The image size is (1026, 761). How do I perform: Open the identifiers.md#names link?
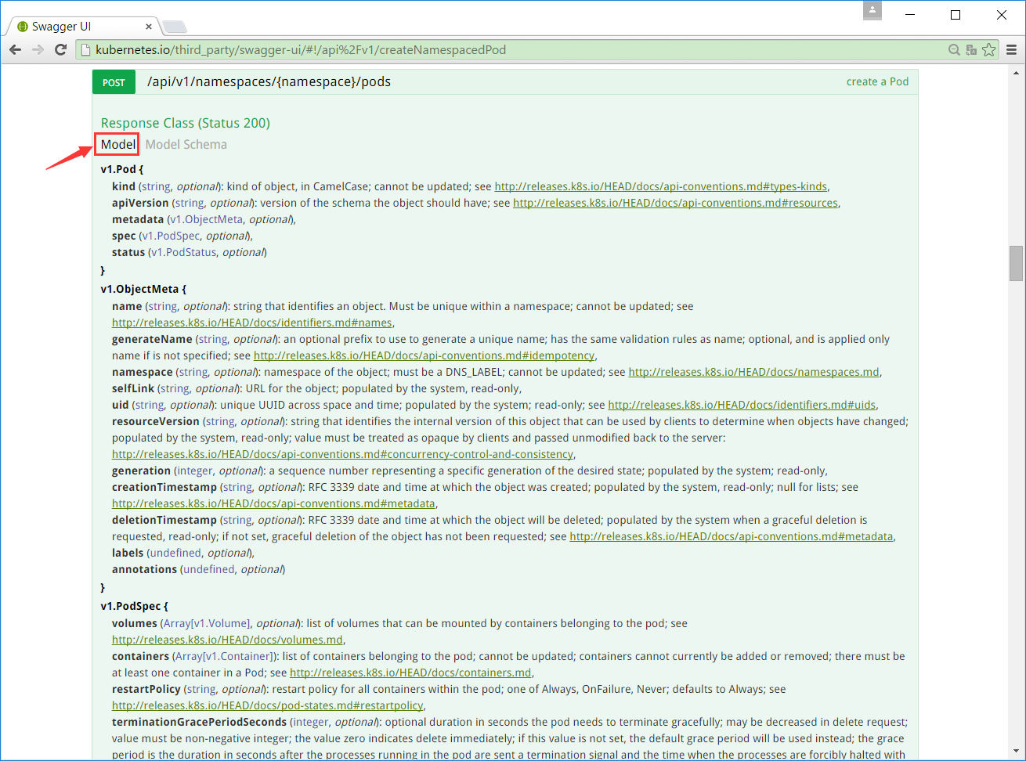(251, 323)
